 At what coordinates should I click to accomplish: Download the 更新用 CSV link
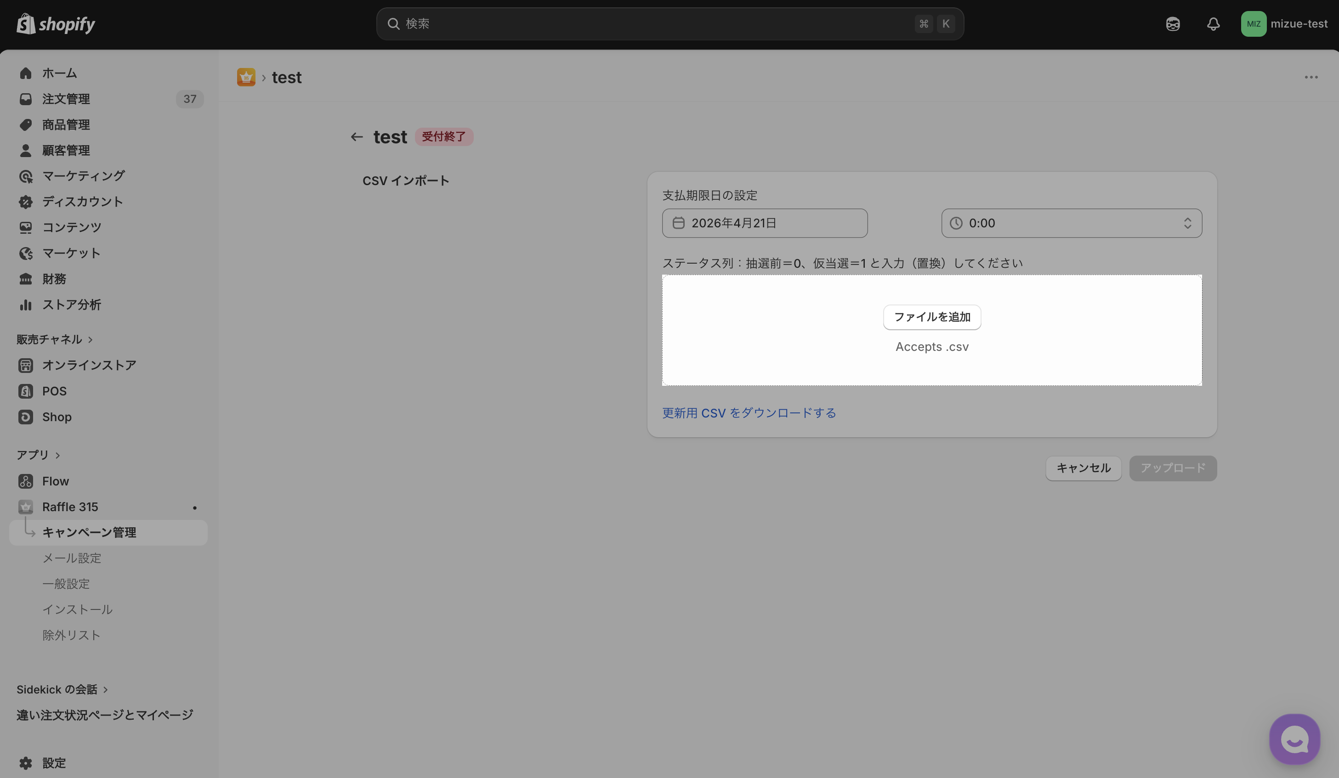coord(749,413)
